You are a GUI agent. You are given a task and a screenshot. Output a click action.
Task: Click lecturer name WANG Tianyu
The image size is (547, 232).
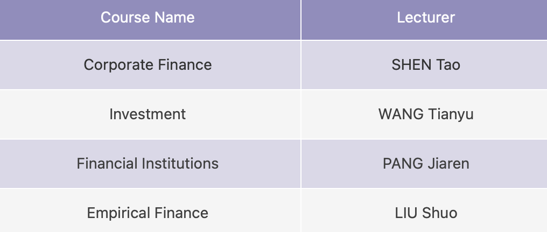tap(425, 114)
